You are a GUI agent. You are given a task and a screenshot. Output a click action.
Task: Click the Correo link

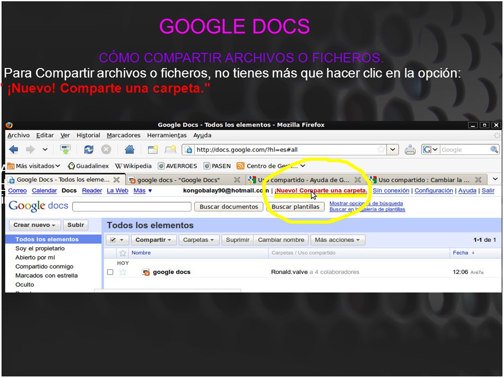click(17, 190)
